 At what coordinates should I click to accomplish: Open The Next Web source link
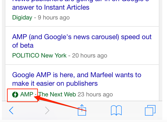coord(57,94)
